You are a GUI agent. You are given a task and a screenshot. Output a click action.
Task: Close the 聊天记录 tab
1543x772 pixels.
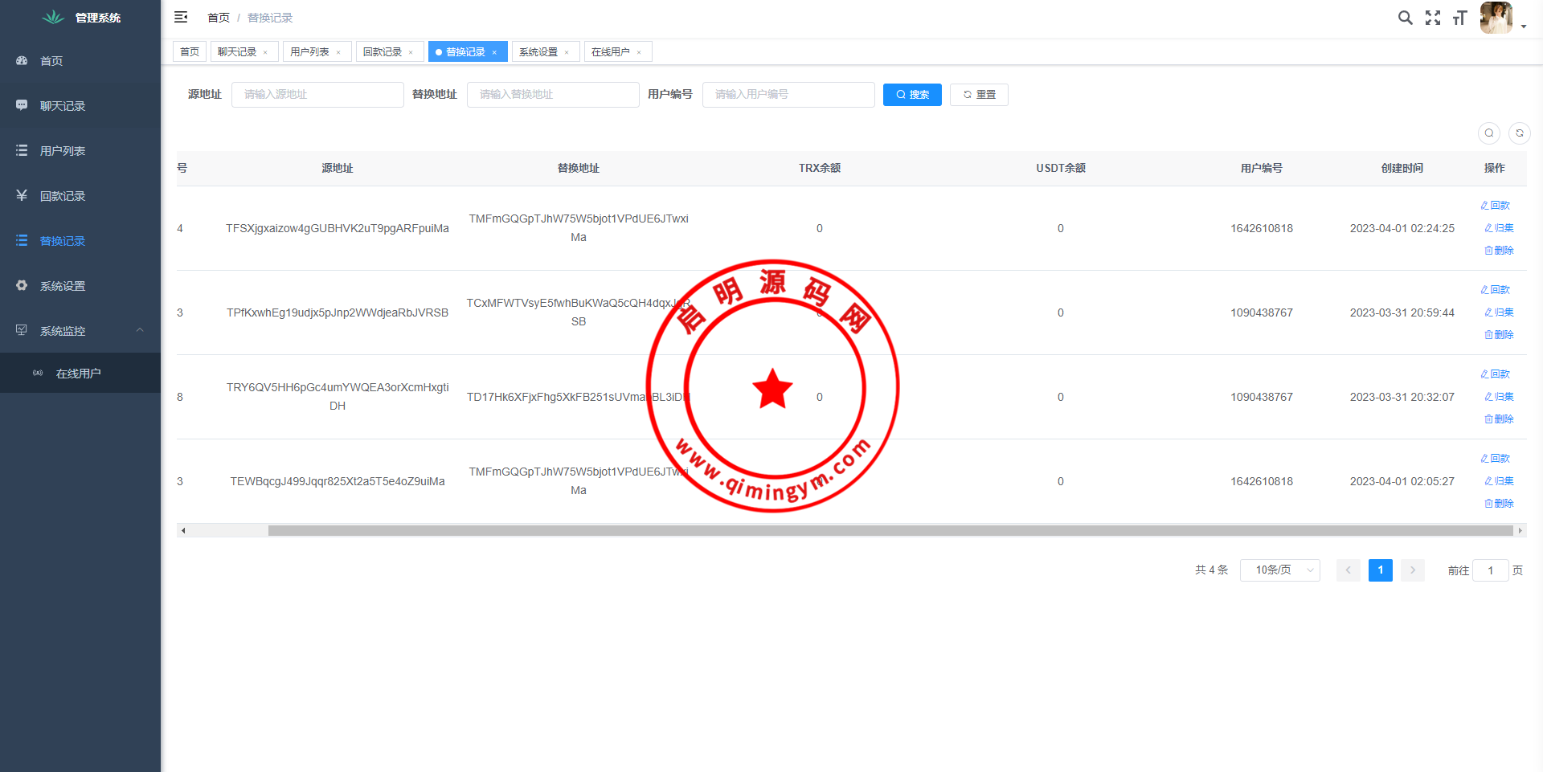265,53
